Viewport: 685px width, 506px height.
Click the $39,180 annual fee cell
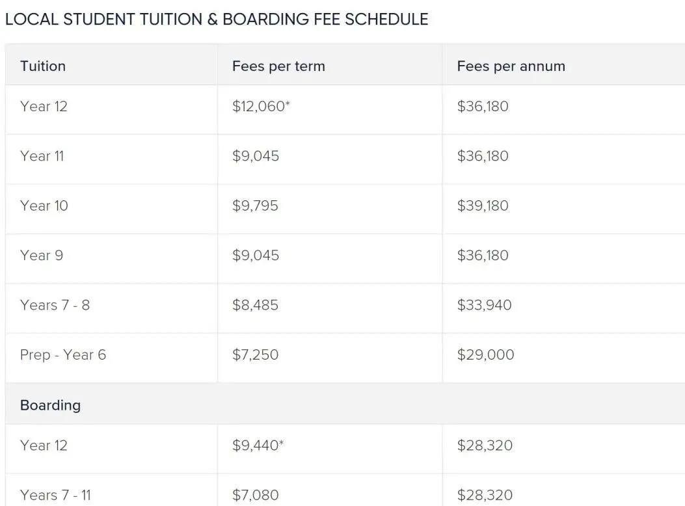pyautogui.click(x=483, y=206)
